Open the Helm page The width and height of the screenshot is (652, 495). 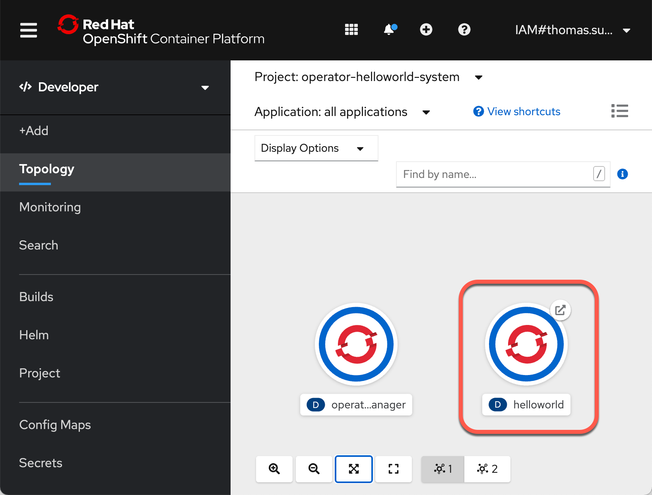(115, 335)
